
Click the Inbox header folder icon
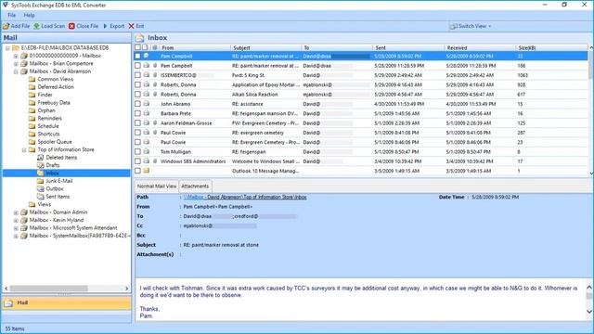pyautogui.click(x=140, y=37)
